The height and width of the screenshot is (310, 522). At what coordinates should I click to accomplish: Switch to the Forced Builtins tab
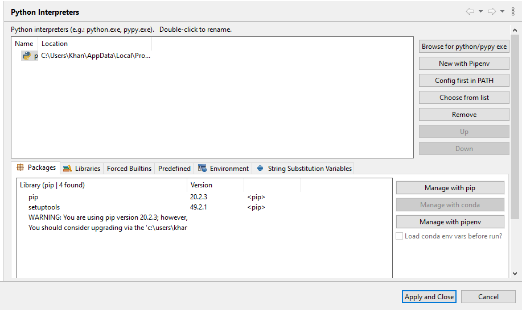(129, 168)
